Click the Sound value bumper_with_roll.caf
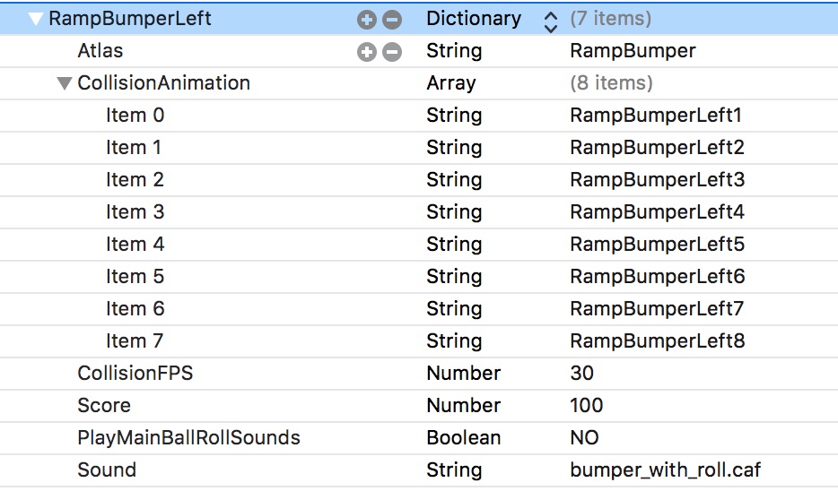Image resolution: width=838 pixels, height=491 pixels. (x=665, y=470)
